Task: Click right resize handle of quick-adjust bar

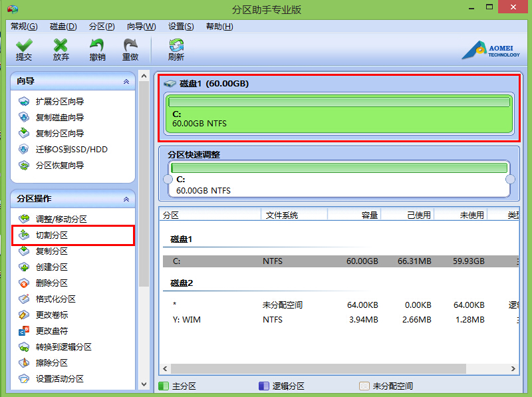Action: (x=510, y=180)
